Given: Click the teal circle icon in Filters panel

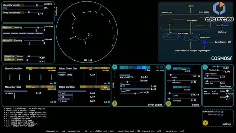Looking at the screenshot, I should pos(169,67).
